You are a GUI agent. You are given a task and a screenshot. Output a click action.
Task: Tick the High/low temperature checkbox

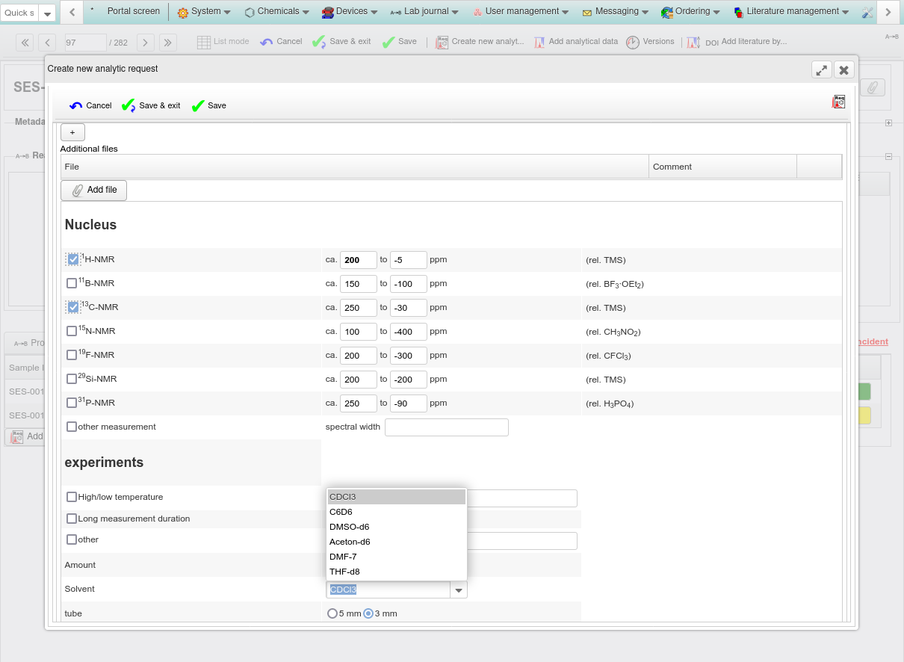point(72,497)
